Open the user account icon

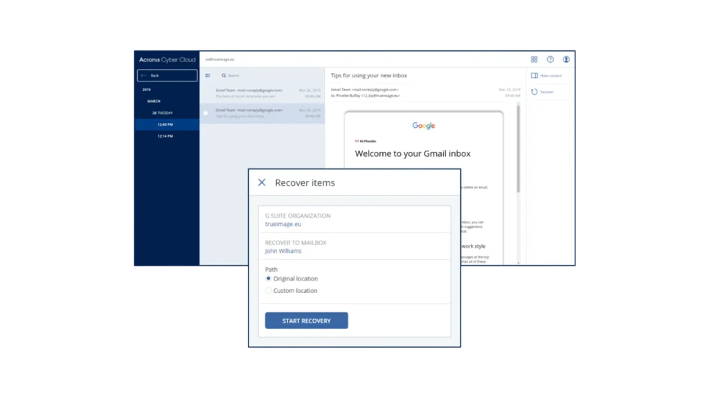(566, 59)
